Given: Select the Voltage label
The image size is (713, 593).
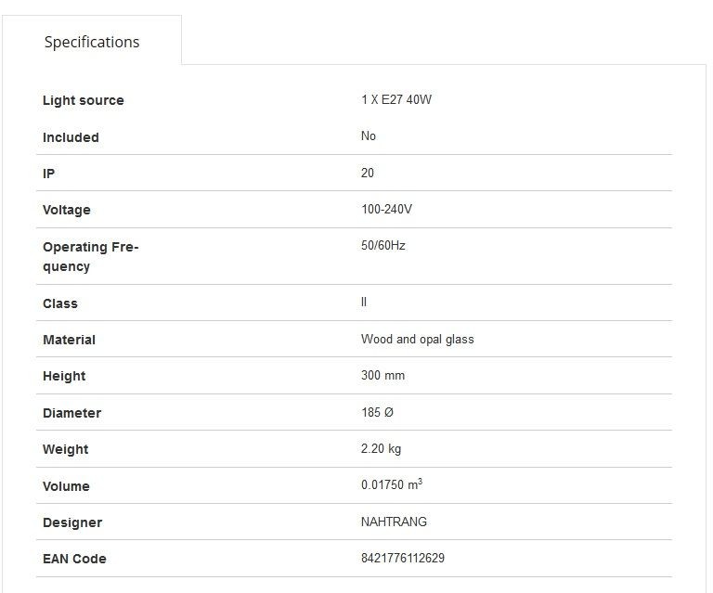Looking at the screenshot, I should (67, 210).
